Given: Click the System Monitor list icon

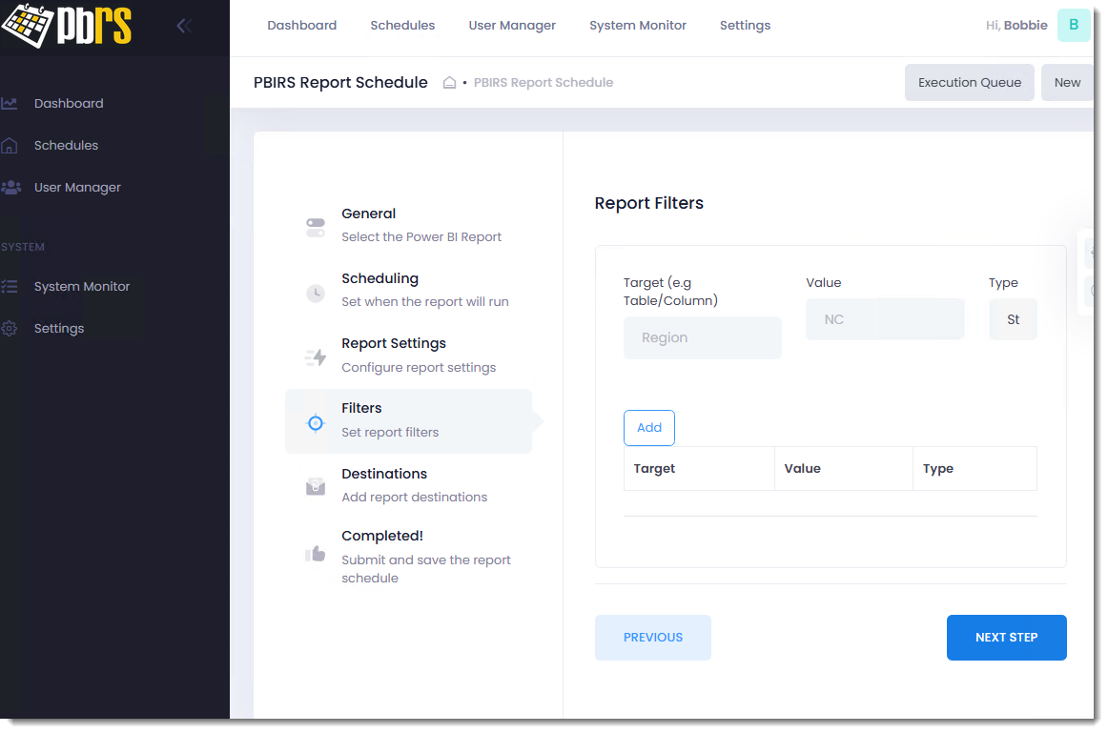Looking at the screenshot, I should tap(10, 286).
